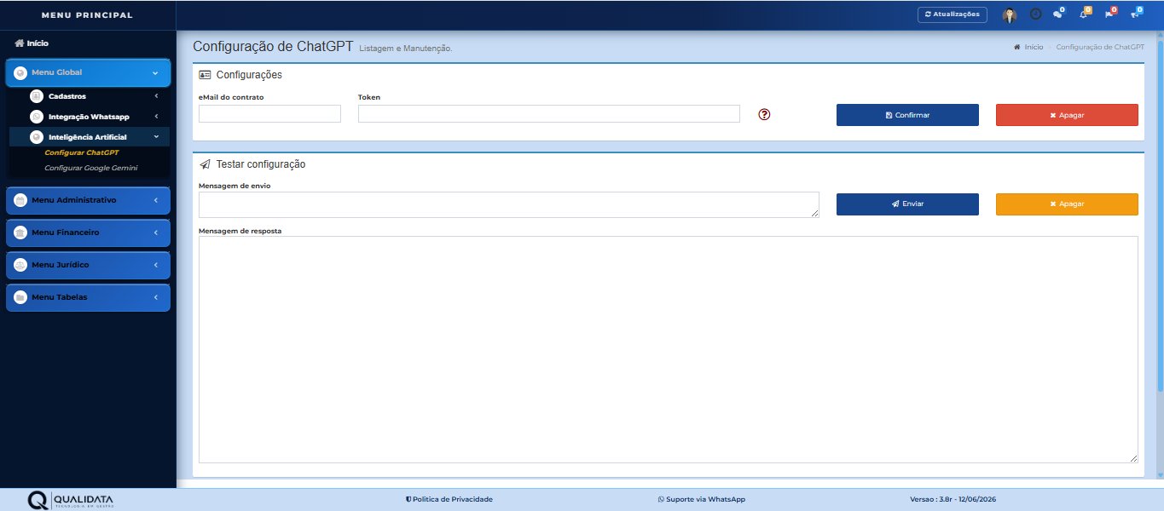Open the Suporte via WhatsApp link
Image resolution: width=1164 pixels, height=511 pixels.
pyautogui.click(x=702, y=499)
